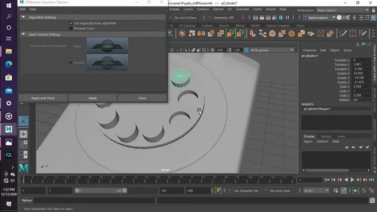Click the four-pane layout icon in toolbox
The height and width of the screenshot is (212, 377).
click(x=24, y=144)
